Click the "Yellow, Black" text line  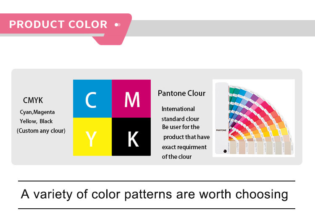click(36, 121)
